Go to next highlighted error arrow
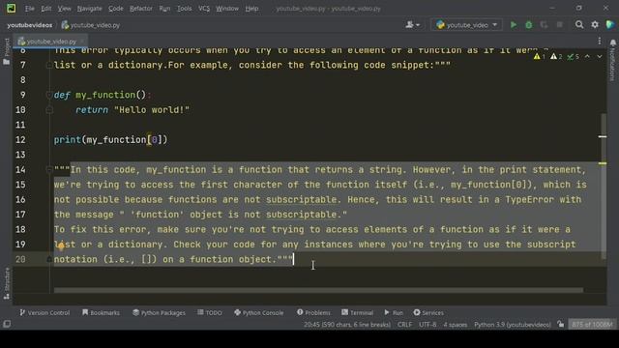This screenshot has height=348, width=619. pos(600,57)
